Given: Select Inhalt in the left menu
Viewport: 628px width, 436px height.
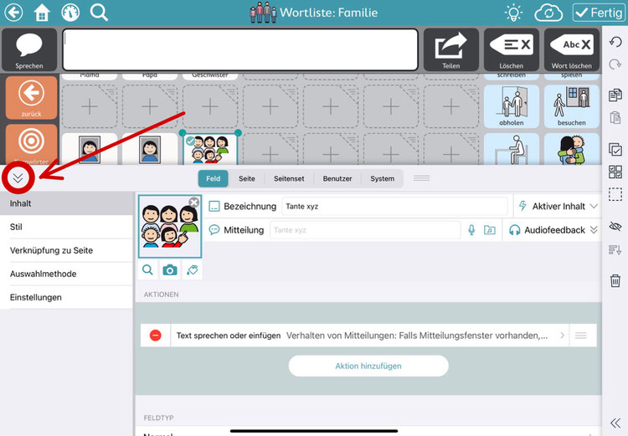Looking at the screenshot, I should (x=66, y=203).
